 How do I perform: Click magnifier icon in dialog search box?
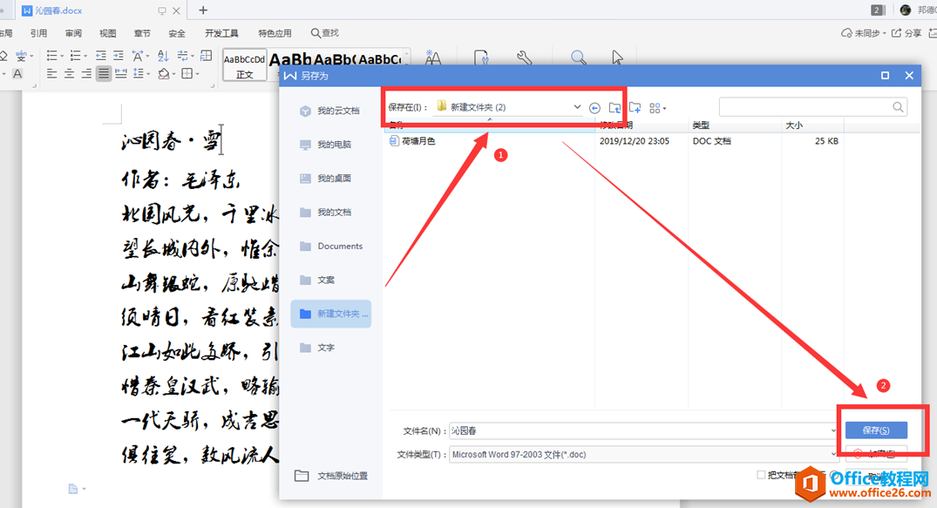pyautogui.click(x=898, y=107)
